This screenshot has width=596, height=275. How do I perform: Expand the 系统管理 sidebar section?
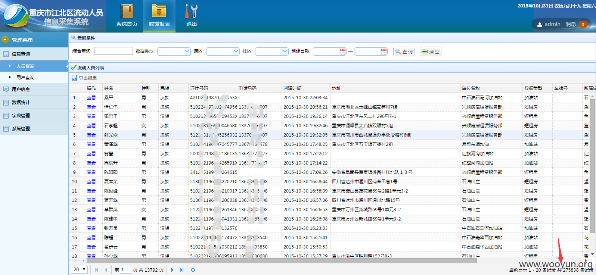[34, 129]
